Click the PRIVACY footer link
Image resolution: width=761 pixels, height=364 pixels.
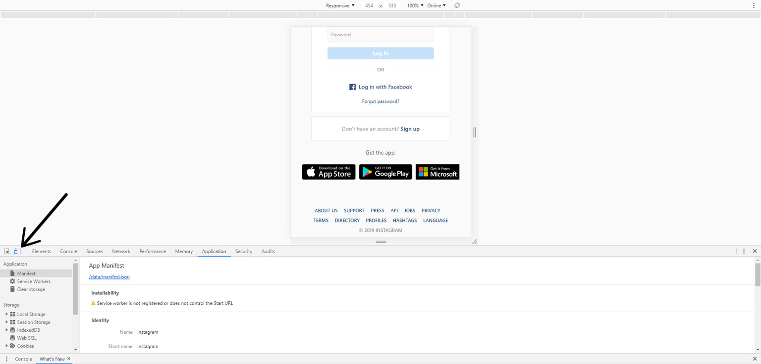click(x=431, y=211)
